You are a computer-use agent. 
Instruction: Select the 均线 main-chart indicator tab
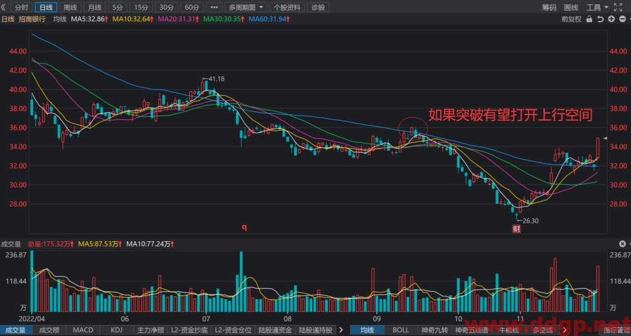[x=367, y=330]
